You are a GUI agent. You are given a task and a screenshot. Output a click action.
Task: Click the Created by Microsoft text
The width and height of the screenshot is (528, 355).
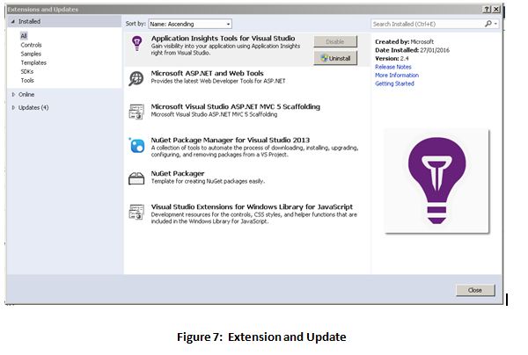coord(404,41)
